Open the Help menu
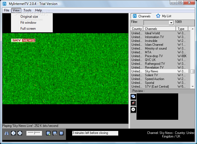Screen dimensions: 197x144 click(38, 10)
